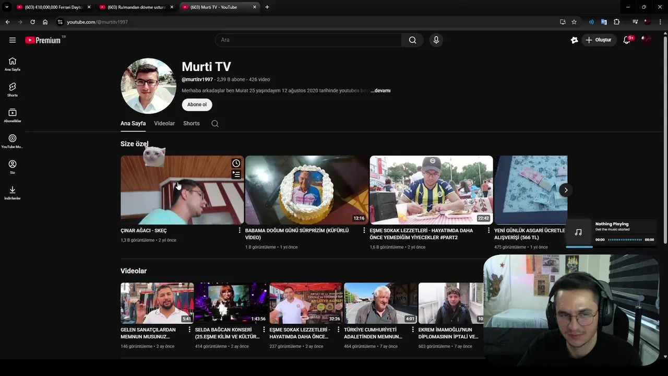Screen dimensions: 668x376
Task: Play the birthday cake video thumbnail
Action: tap(307, 190)
